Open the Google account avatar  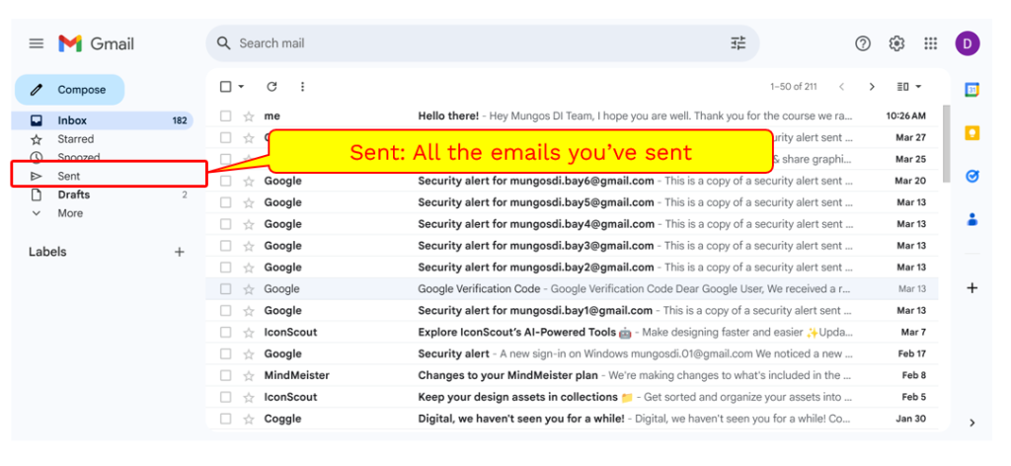pyautogui.click(x=968, y=43)
